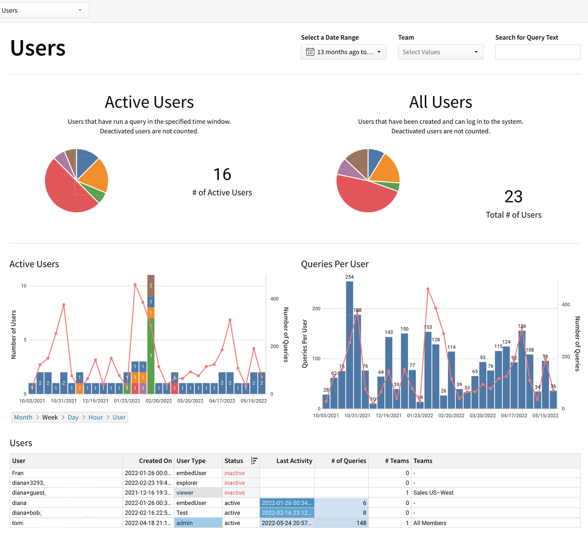Screen dimensions: 588x533
Task: Switch the Active Users chart to Day granularity
Action: coord(73,417)
